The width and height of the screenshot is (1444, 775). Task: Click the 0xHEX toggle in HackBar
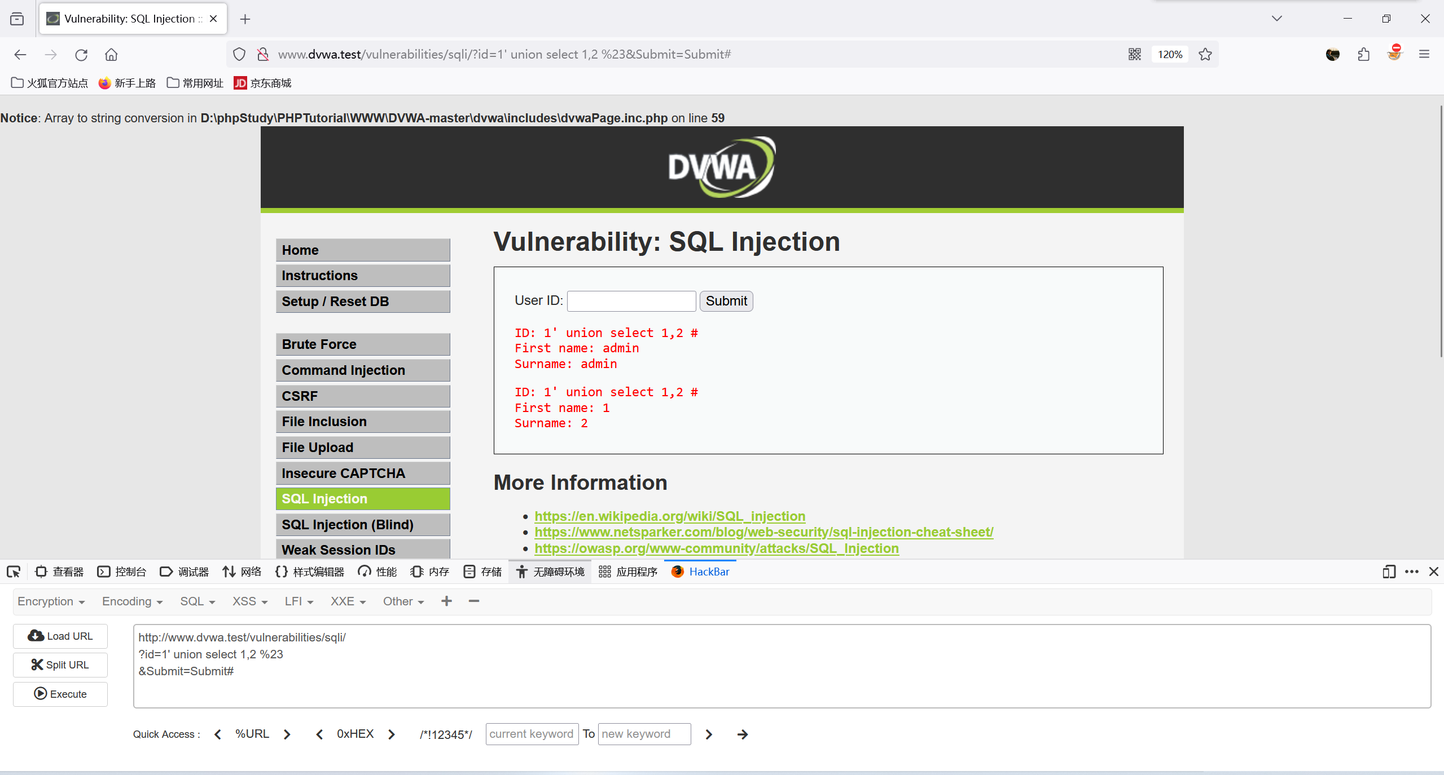[x=353, y=734]
